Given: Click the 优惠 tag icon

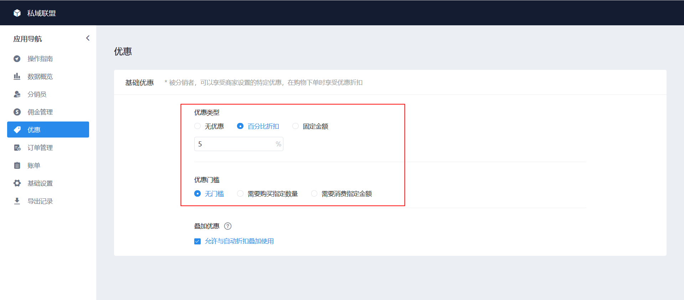Looking at the screenshot, I should 17,130.
